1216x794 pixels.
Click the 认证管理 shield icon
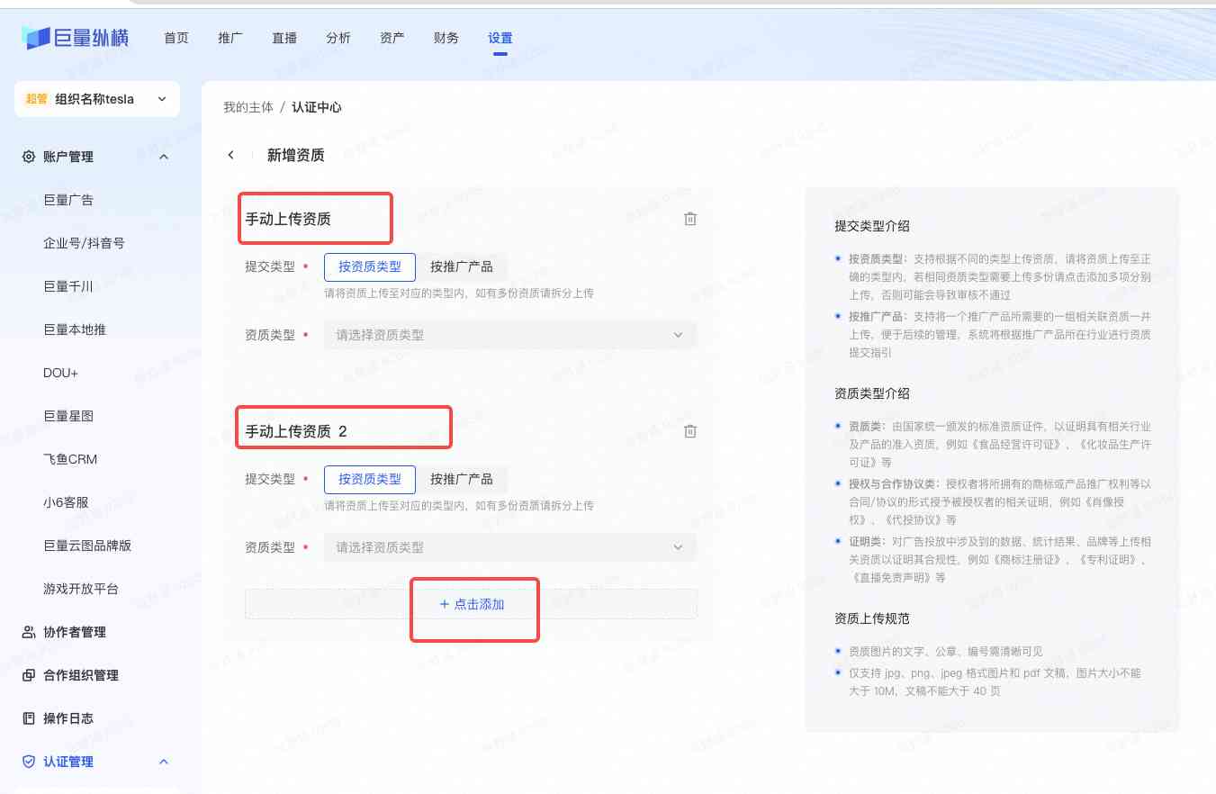pyautogui.click(x=28, y=762)
